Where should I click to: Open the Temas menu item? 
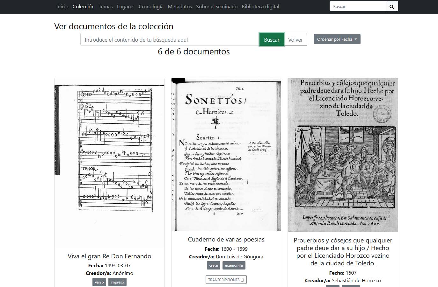tap(106, 6)
